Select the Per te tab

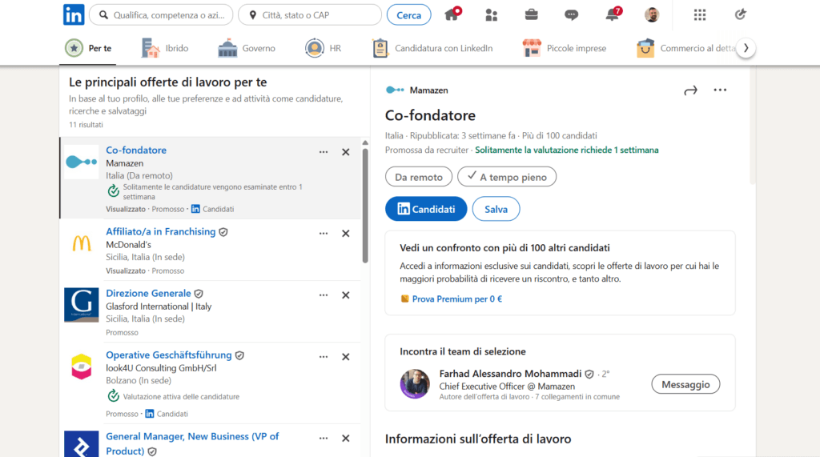point(88,48)
